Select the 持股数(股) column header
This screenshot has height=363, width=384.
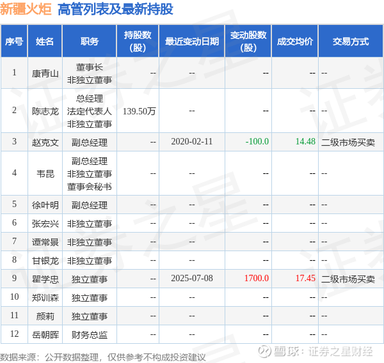138,42
